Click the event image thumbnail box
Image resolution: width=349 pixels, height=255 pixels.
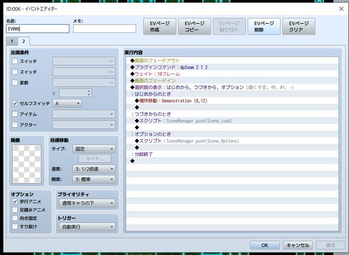point(27,164)
